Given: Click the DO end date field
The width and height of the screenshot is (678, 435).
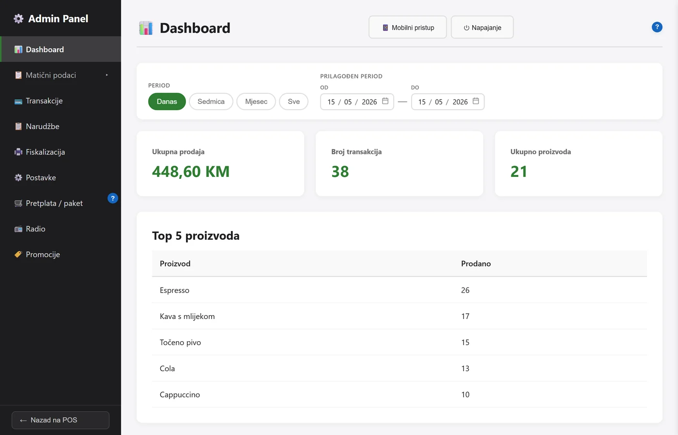Looking at the screenshot, I should click(448, 101).
